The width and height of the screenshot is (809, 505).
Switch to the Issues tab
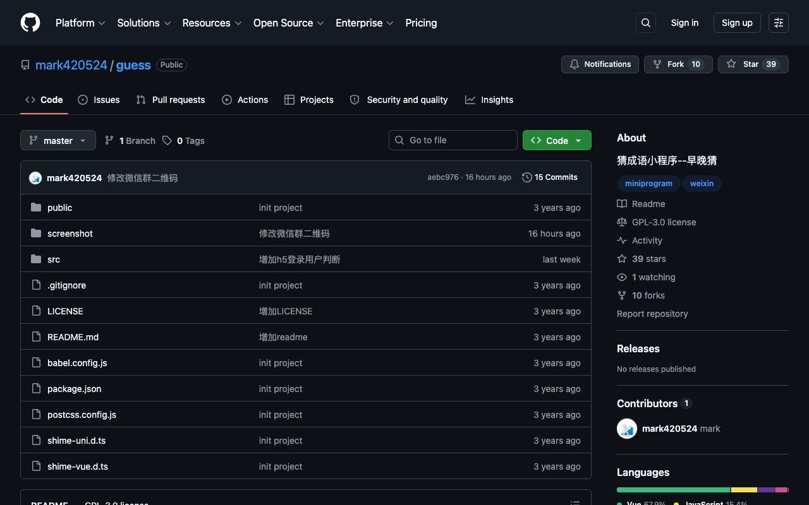tap(99, 100)
